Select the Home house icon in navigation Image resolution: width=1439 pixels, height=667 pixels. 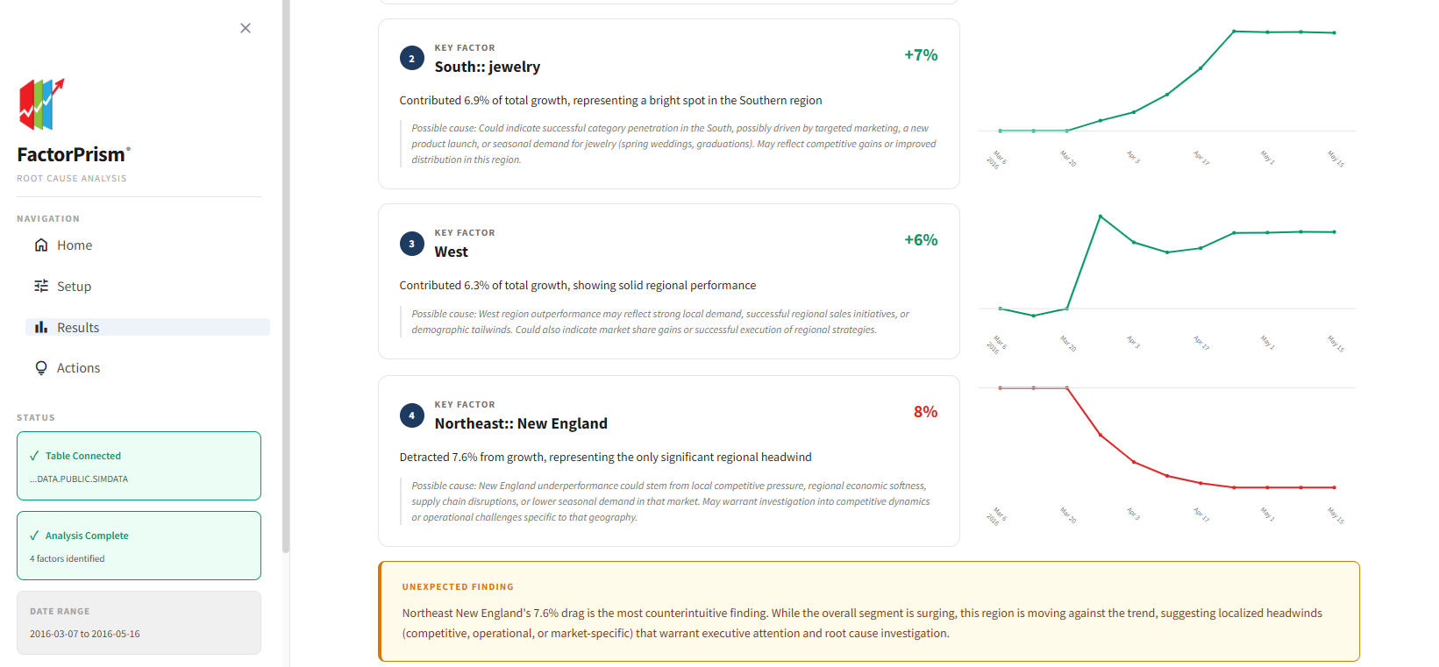(41, 245)
